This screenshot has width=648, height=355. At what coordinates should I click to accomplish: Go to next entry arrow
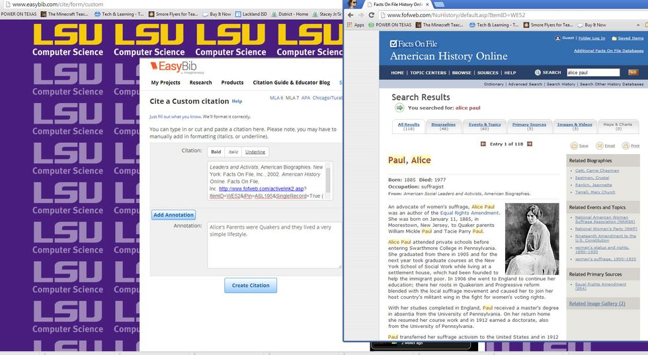coord(529,144)
